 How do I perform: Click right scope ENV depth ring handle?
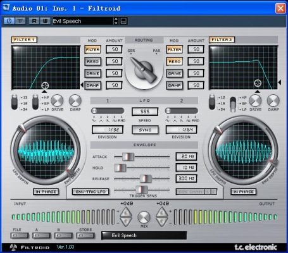tap(273, 162)
